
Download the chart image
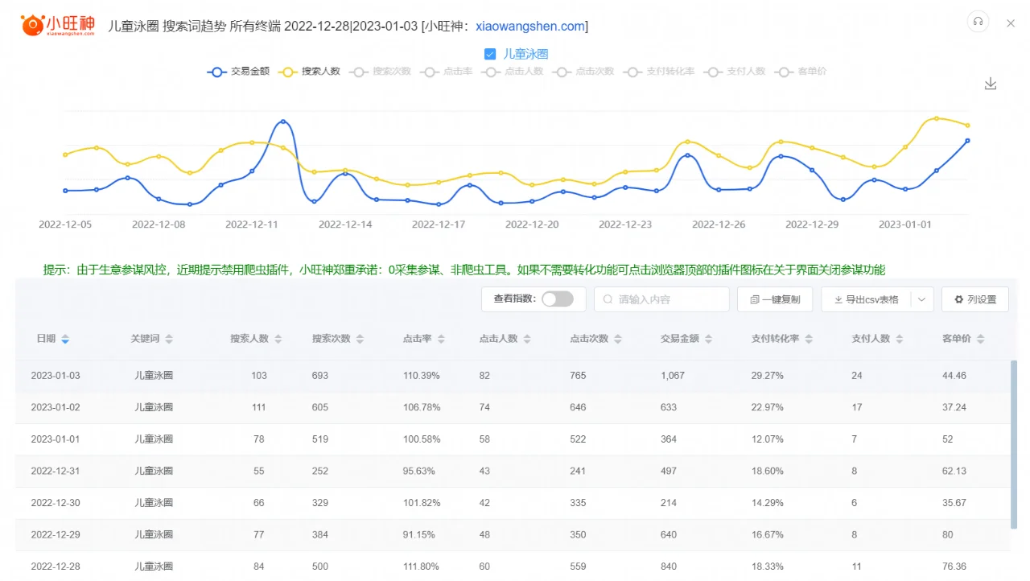pyautogui.click(x=991, y=84)
